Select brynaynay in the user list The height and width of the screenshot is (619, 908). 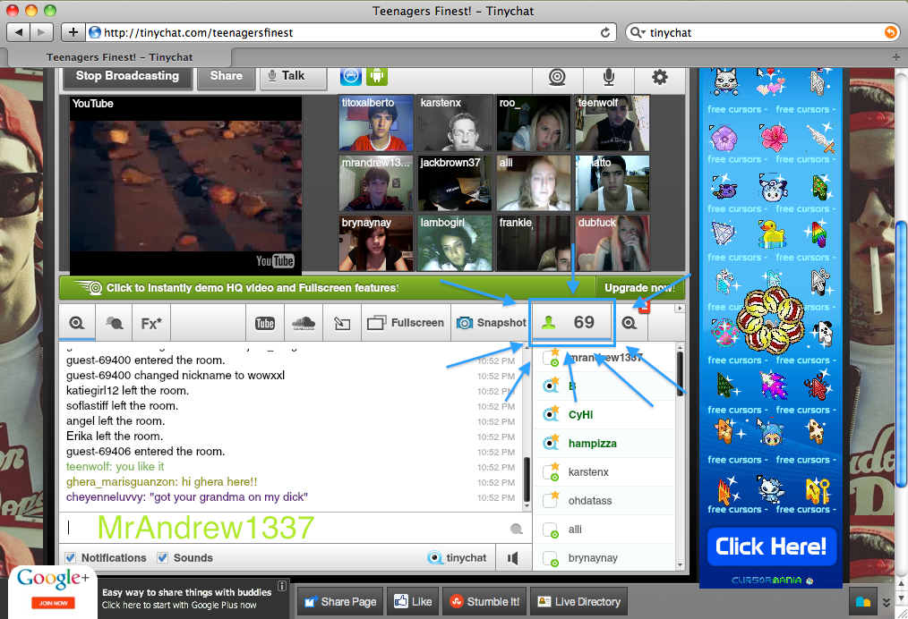[604, 558]
